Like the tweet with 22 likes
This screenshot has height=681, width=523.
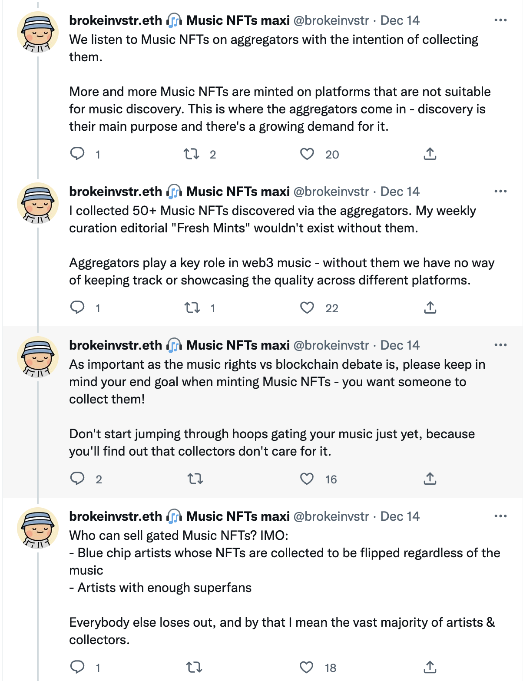coord(307,307)
